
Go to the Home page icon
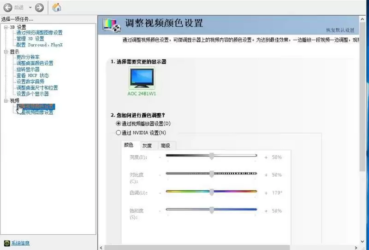[56, 7]
